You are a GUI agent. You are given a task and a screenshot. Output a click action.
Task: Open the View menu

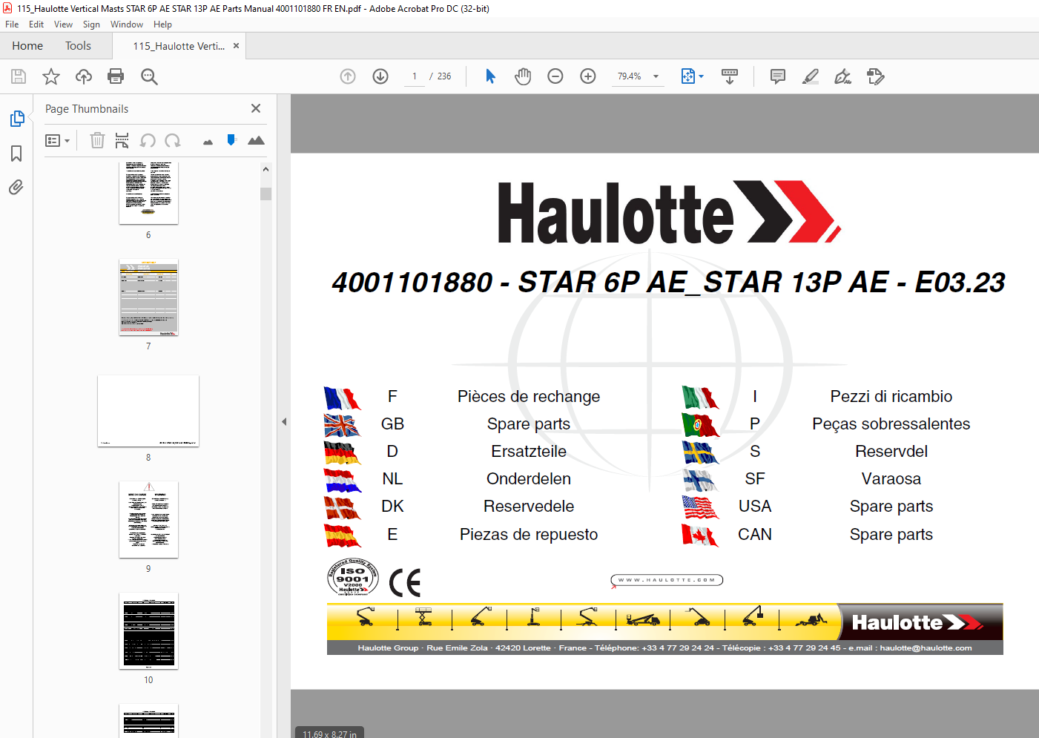tap(63, 24)
